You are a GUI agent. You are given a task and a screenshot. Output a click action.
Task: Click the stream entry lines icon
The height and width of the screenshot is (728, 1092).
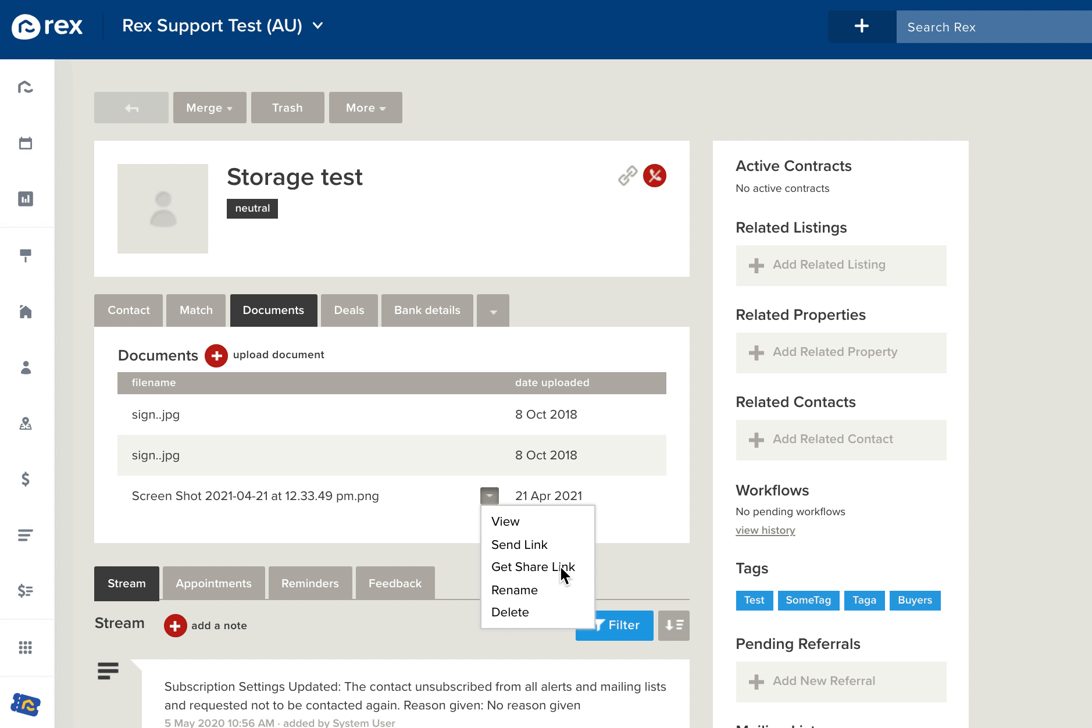108,671
